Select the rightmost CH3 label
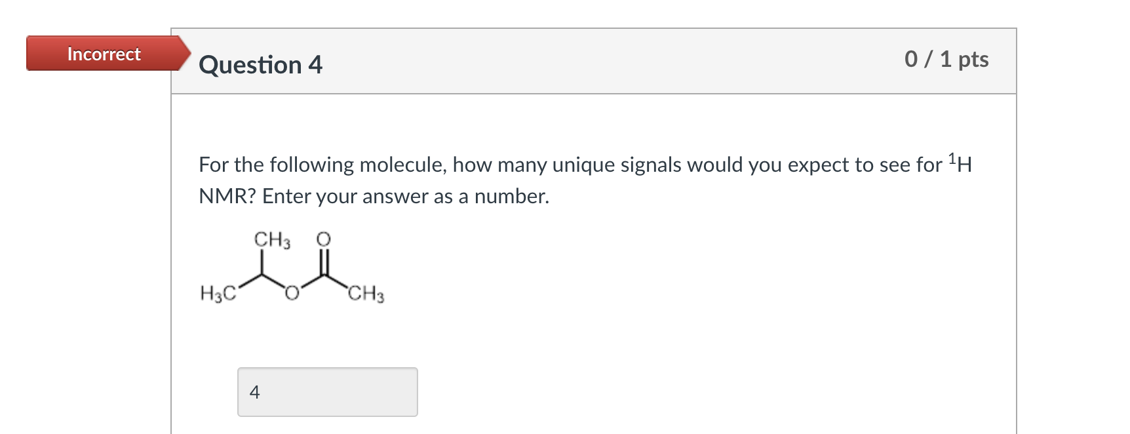Screen dimensions: 1130x434 [x=366, y=293]
